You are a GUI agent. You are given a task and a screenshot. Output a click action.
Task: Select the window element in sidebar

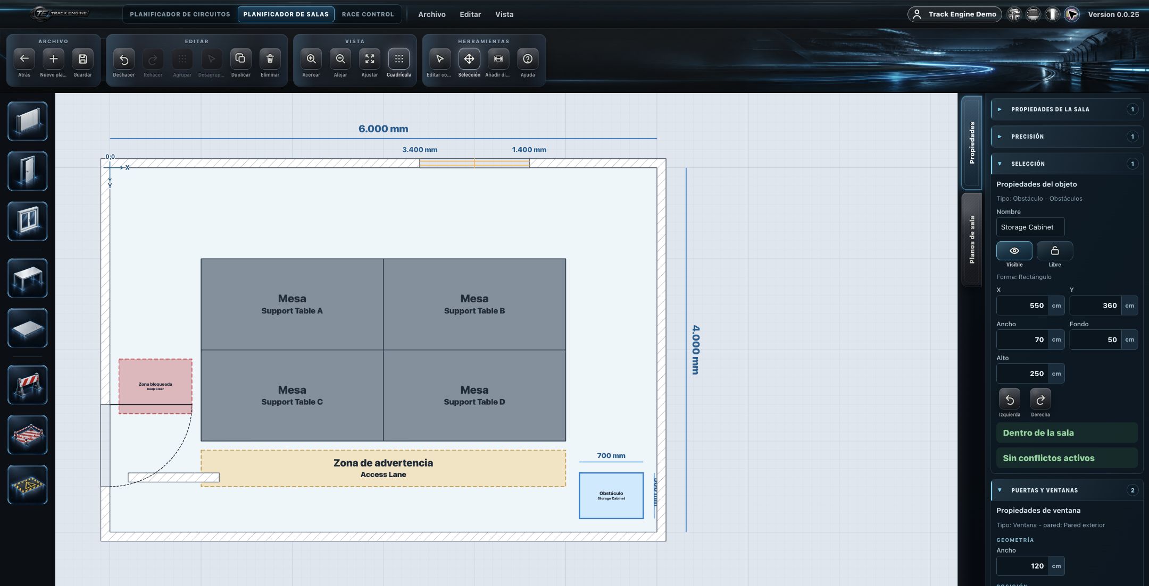(x=28, y=222)
